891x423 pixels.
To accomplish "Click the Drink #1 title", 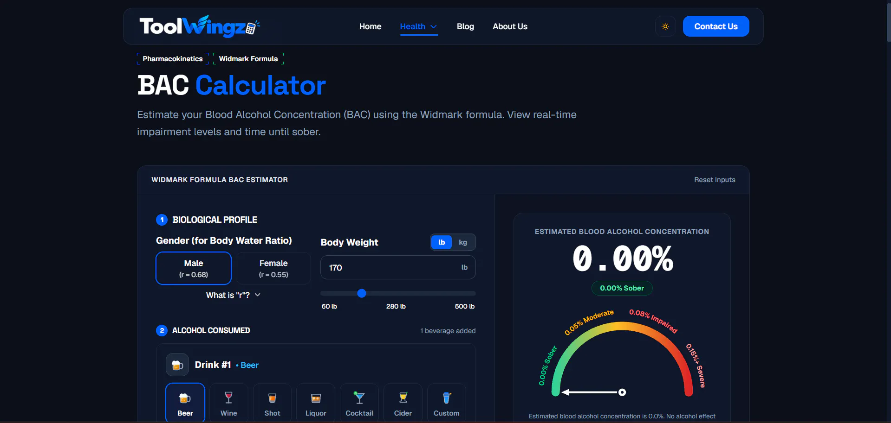I will coord(213,365).
